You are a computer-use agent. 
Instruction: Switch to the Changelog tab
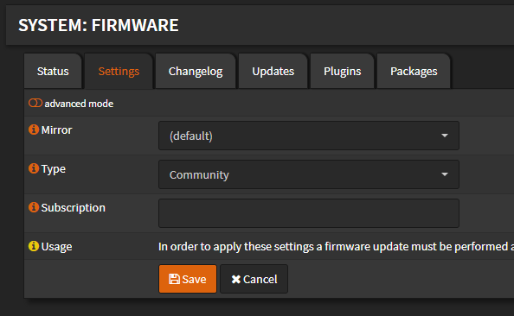click(196, 71)
